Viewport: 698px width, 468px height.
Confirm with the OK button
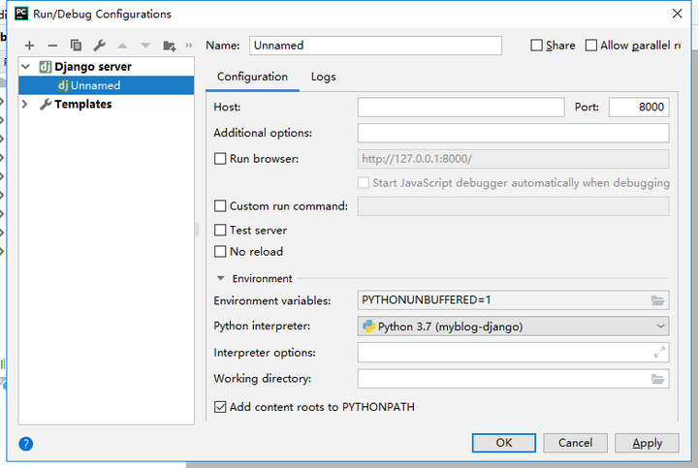[504, 443]
